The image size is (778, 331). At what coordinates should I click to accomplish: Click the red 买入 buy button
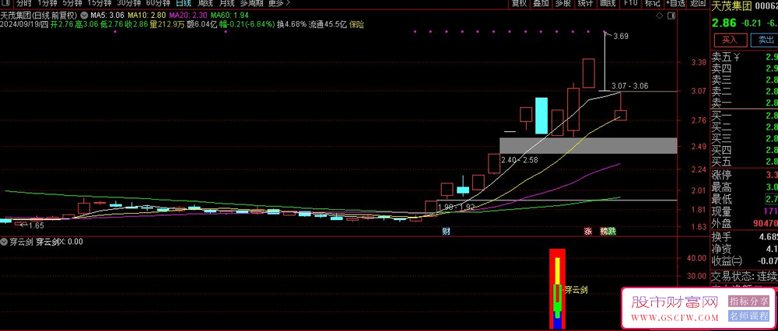pyautogui.click(x=730, y=40)
